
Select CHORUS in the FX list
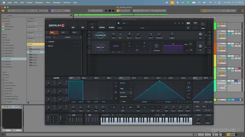click(51, 41)
